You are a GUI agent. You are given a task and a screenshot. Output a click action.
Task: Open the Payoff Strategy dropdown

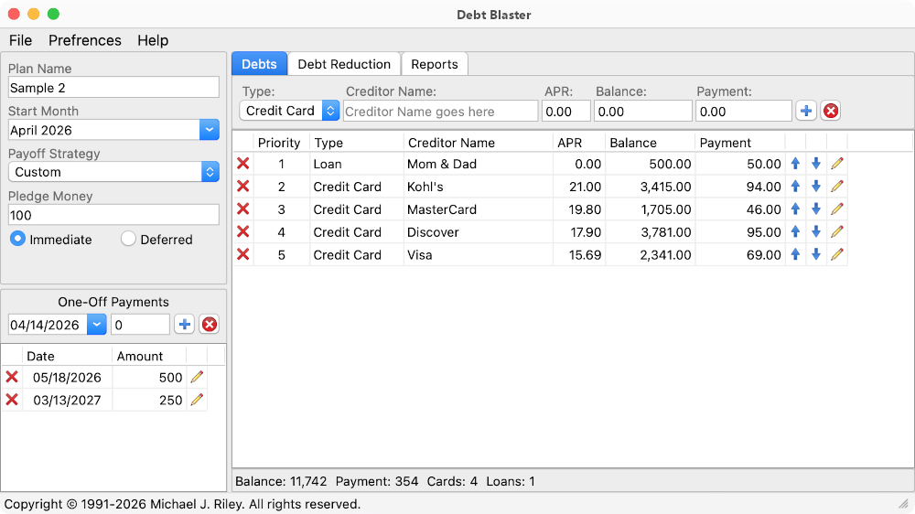click(210, 172)
